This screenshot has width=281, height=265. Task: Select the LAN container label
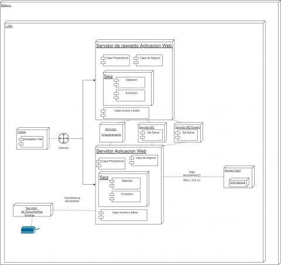click(x=9, y=26)
